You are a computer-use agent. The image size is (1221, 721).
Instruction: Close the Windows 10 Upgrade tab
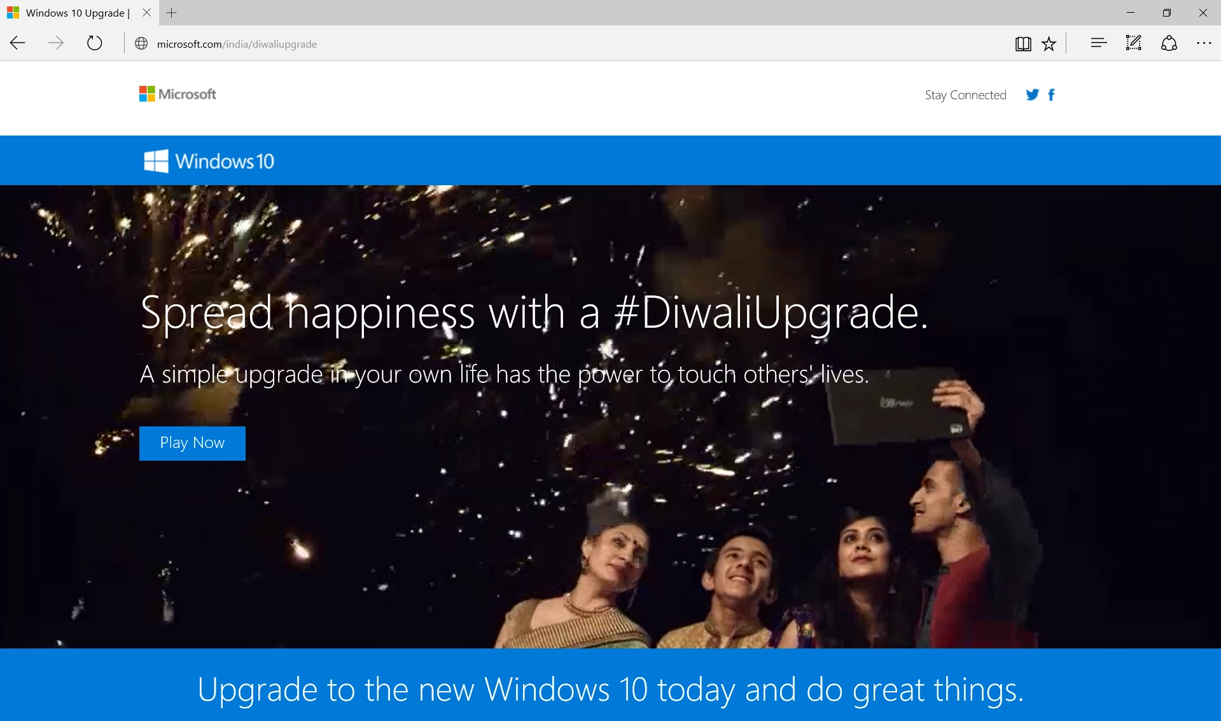pyautogui.click(x=147, y=13)
